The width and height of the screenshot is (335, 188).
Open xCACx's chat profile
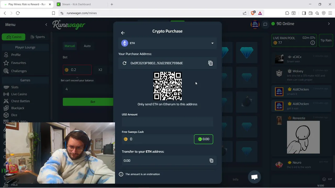[x=297, y=57]
